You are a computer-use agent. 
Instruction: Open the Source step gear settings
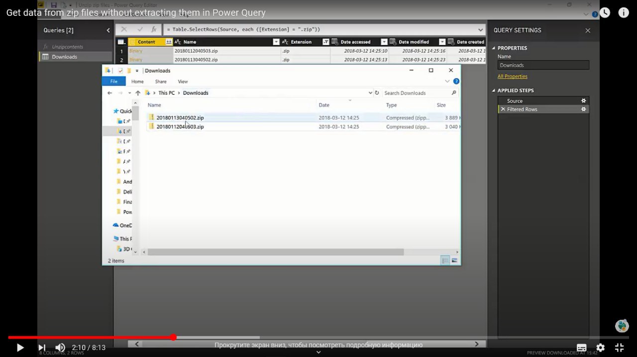(x=584, y=101)
